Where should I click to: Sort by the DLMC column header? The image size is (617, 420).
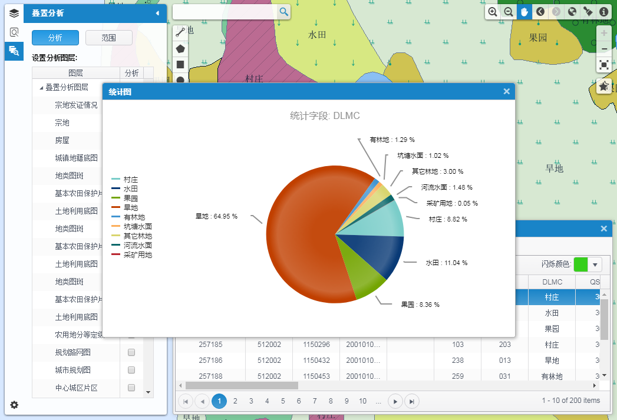[x=552, y=282]
